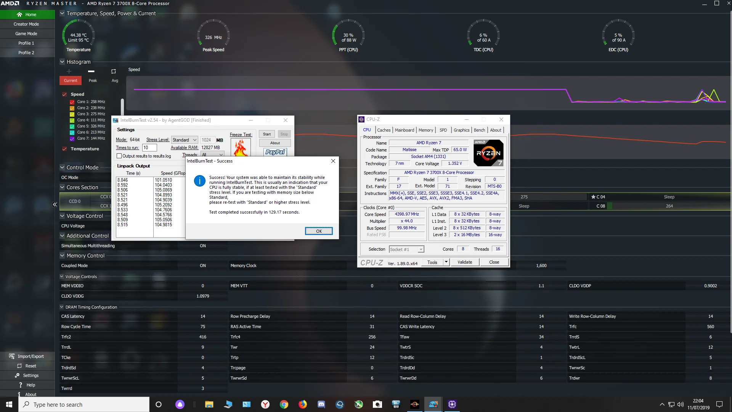Open Ryzen Master Settings
The image size is (732, 412).
coord(27,375)
